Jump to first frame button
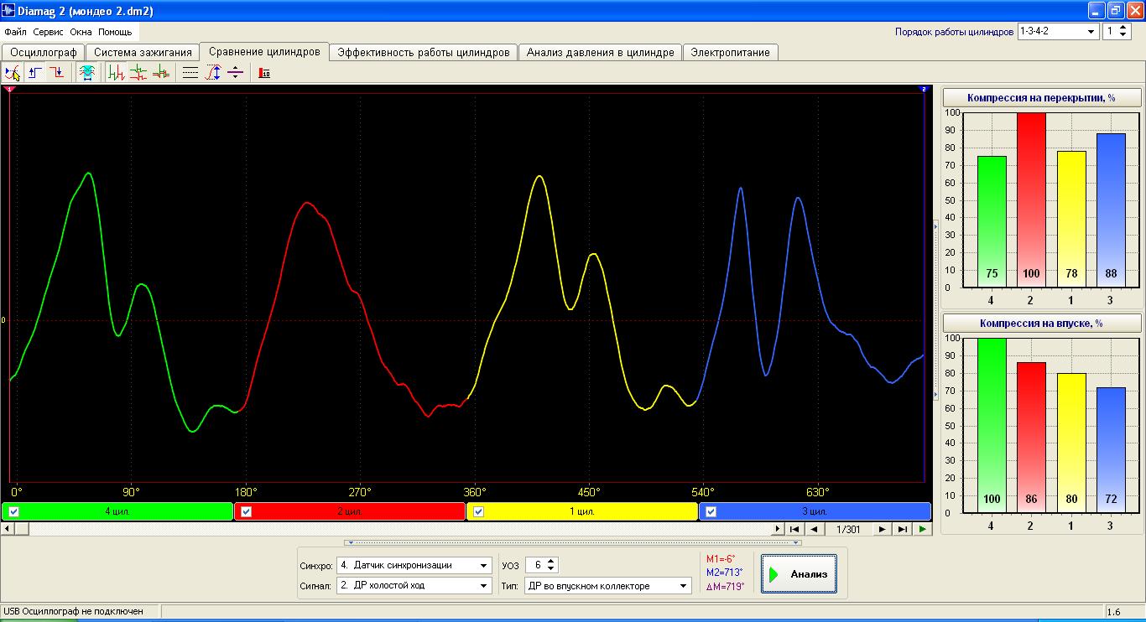Viewport: 1146px width, 622px height. (794, 529)
